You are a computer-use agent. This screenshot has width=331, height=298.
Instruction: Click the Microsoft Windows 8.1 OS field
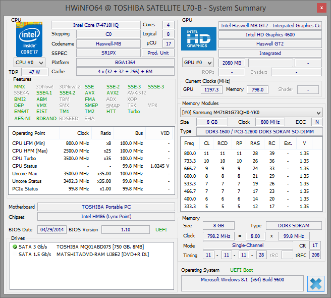click(x=242, y=283)
